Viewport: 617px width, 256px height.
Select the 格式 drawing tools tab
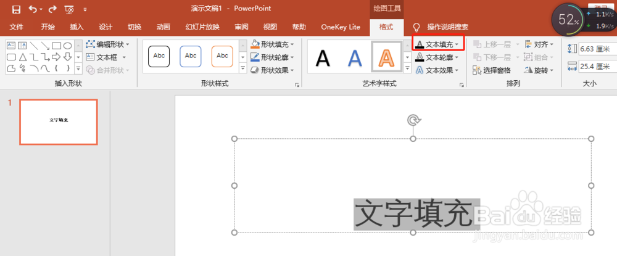[x=386, y=27]
